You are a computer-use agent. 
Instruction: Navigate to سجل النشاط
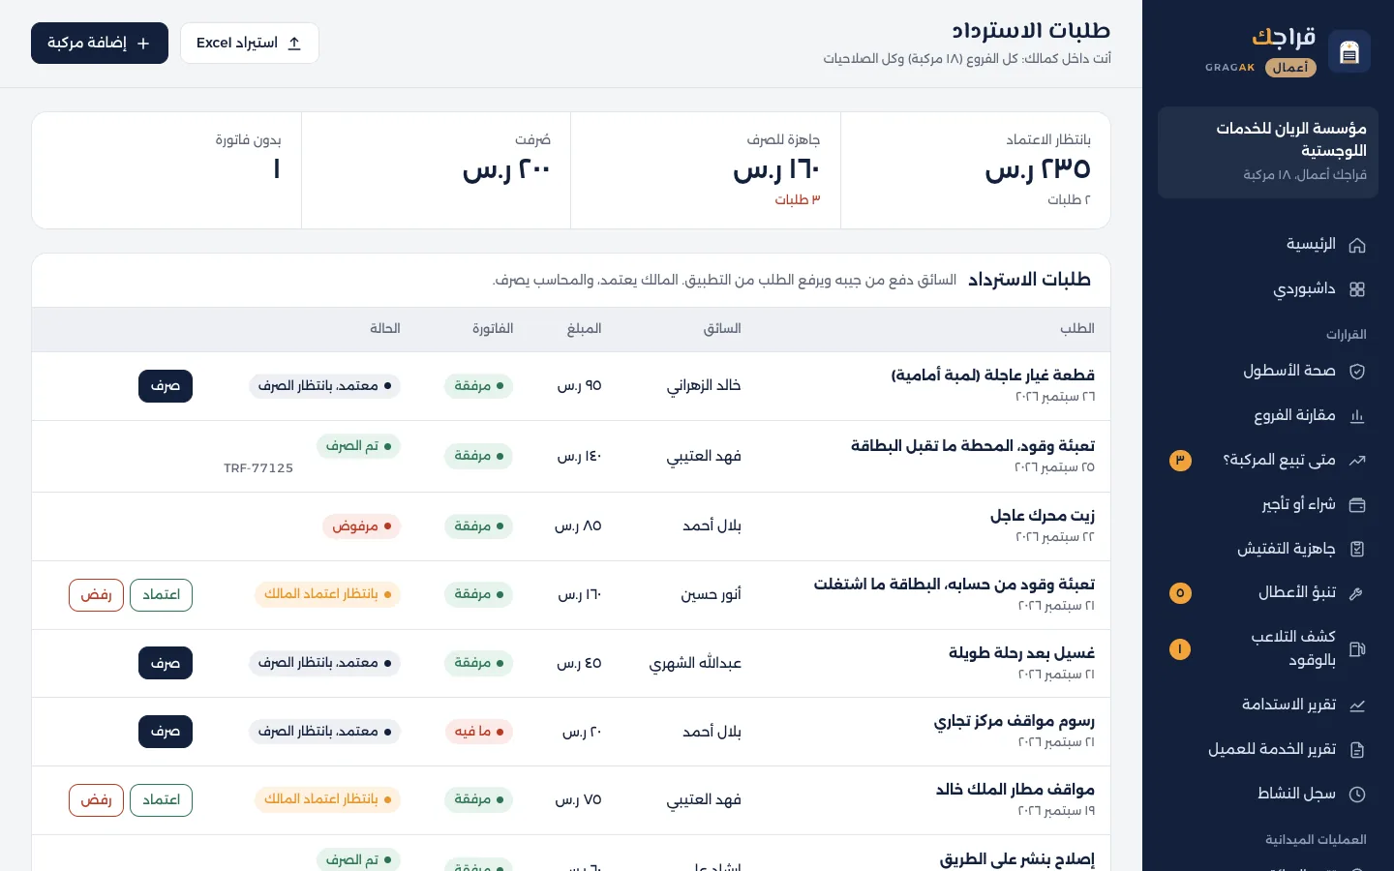click(1268, 795)
